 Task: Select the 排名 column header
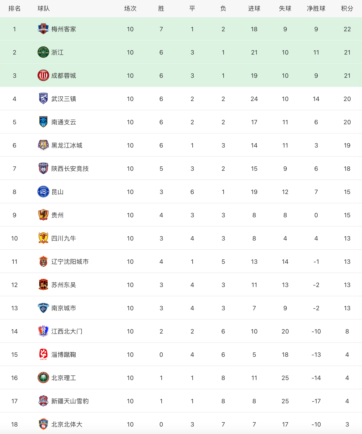[x=14, y=9]
